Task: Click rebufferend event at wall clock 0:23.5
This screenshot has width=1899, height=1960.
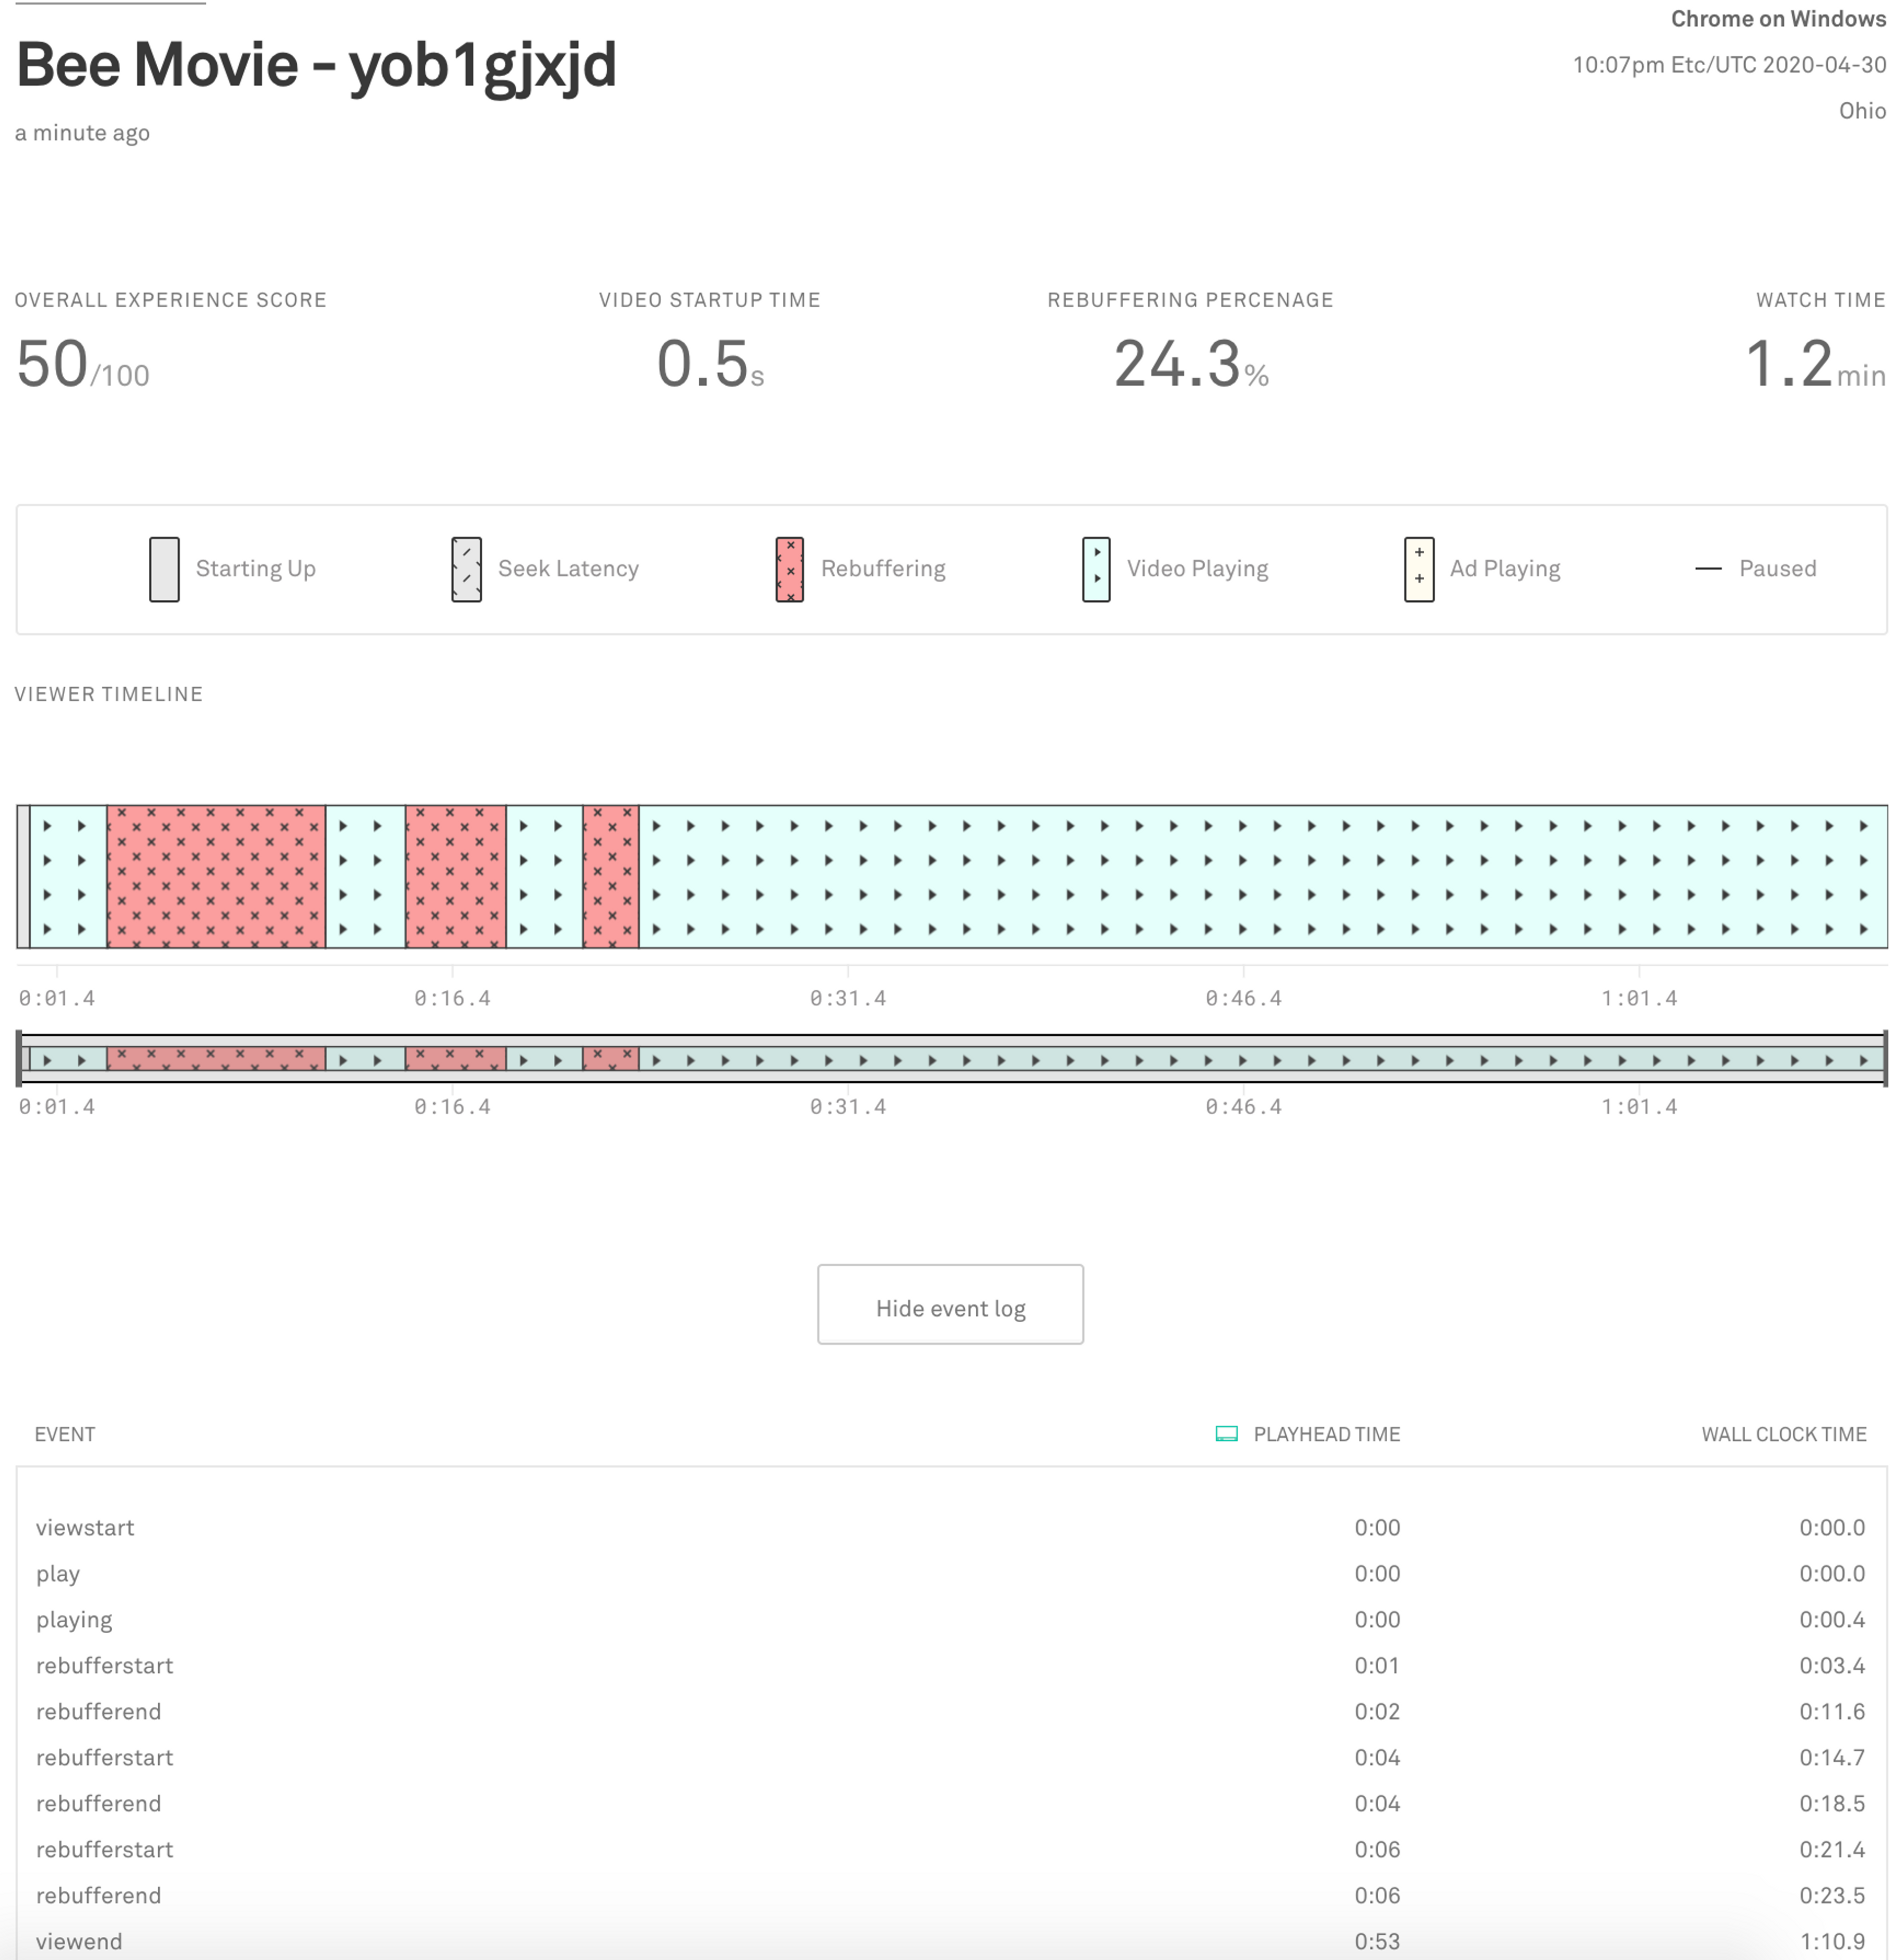Action: pyautogui.click(x=950, y=1895)
